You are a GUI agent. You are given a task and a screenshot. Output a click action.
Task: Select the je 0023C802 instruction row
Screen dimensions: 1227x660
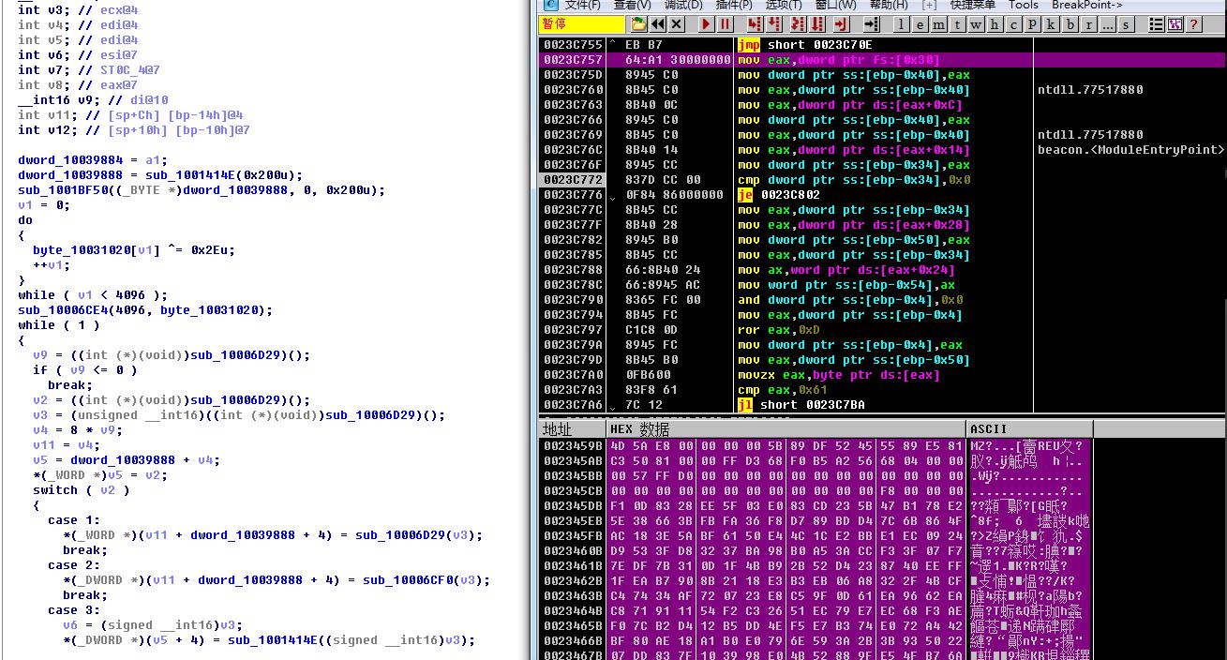881,195
